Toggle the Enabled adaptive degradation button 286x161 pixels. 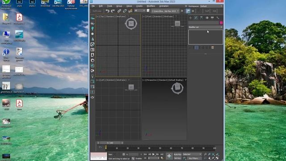(137, 158)
